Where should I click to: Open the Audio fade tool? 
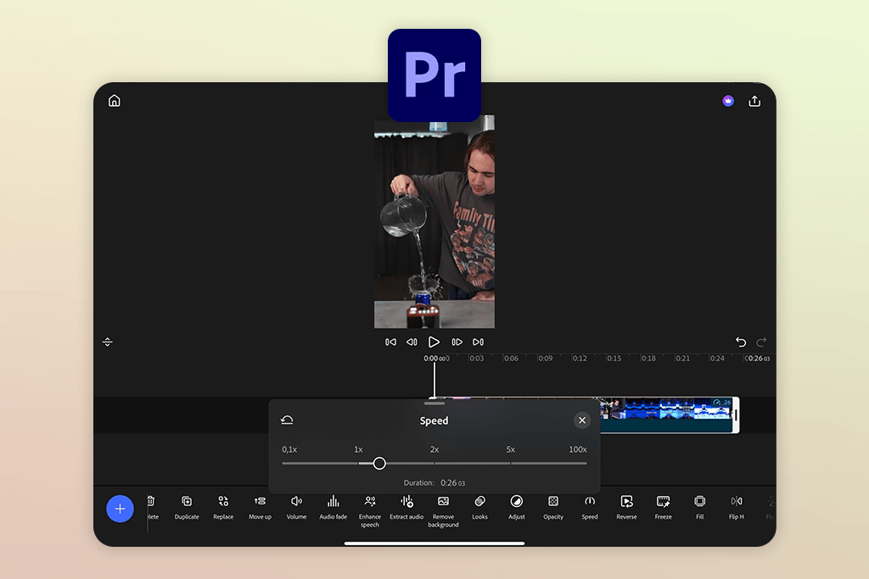[333, 508]
